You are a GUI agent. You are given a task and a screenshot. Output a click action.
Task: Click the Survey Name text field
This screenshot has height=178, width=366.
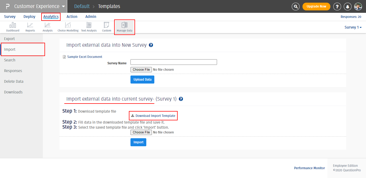coord(174,62)
